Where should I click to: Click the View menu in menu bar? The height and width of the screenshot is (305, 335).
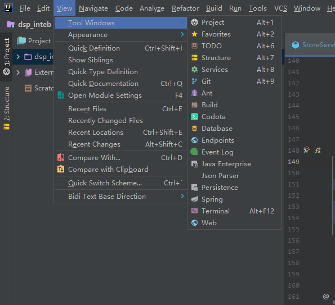(x=64, y=8)
